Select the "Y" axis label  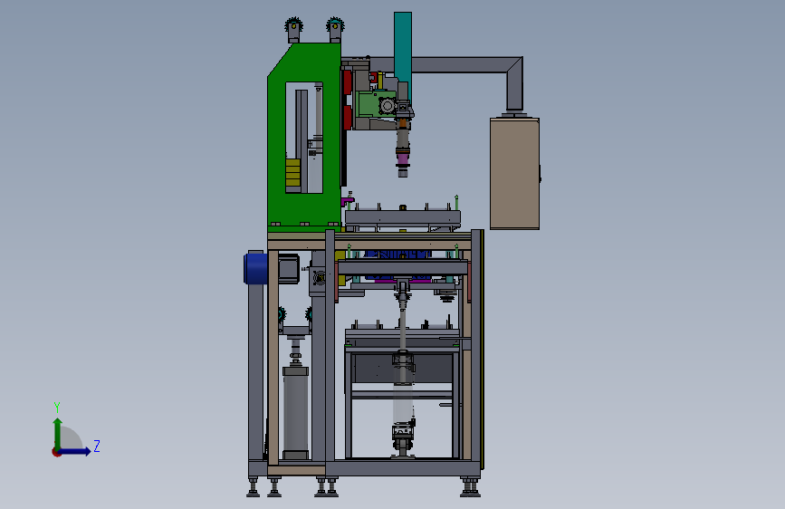[57, 408]
